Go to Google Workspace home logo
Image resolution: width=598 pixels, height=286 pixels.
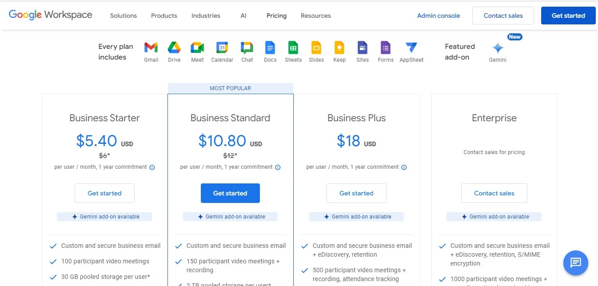[x=51, y=15]
